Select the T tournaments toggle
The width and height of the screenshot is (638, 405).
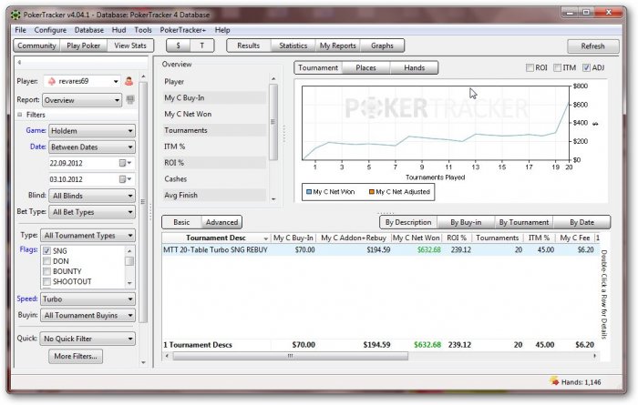201,46
